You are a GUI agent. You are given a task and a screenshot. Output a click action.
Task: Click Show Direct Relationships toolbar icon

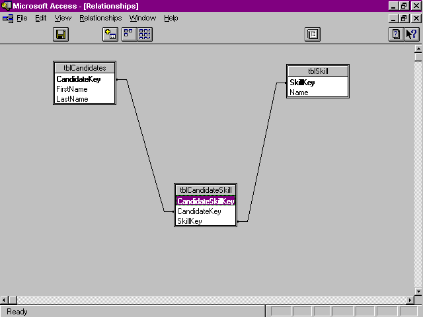coord(129,34)
